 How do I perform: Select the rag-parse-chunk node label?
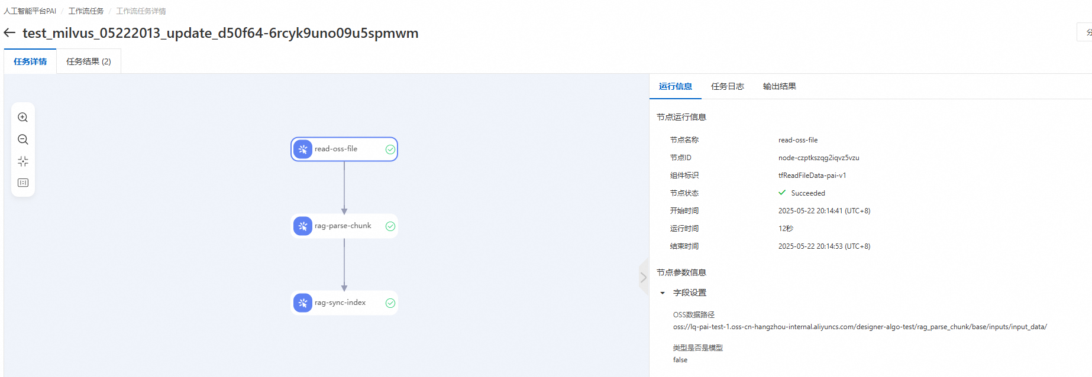(343, 226)
